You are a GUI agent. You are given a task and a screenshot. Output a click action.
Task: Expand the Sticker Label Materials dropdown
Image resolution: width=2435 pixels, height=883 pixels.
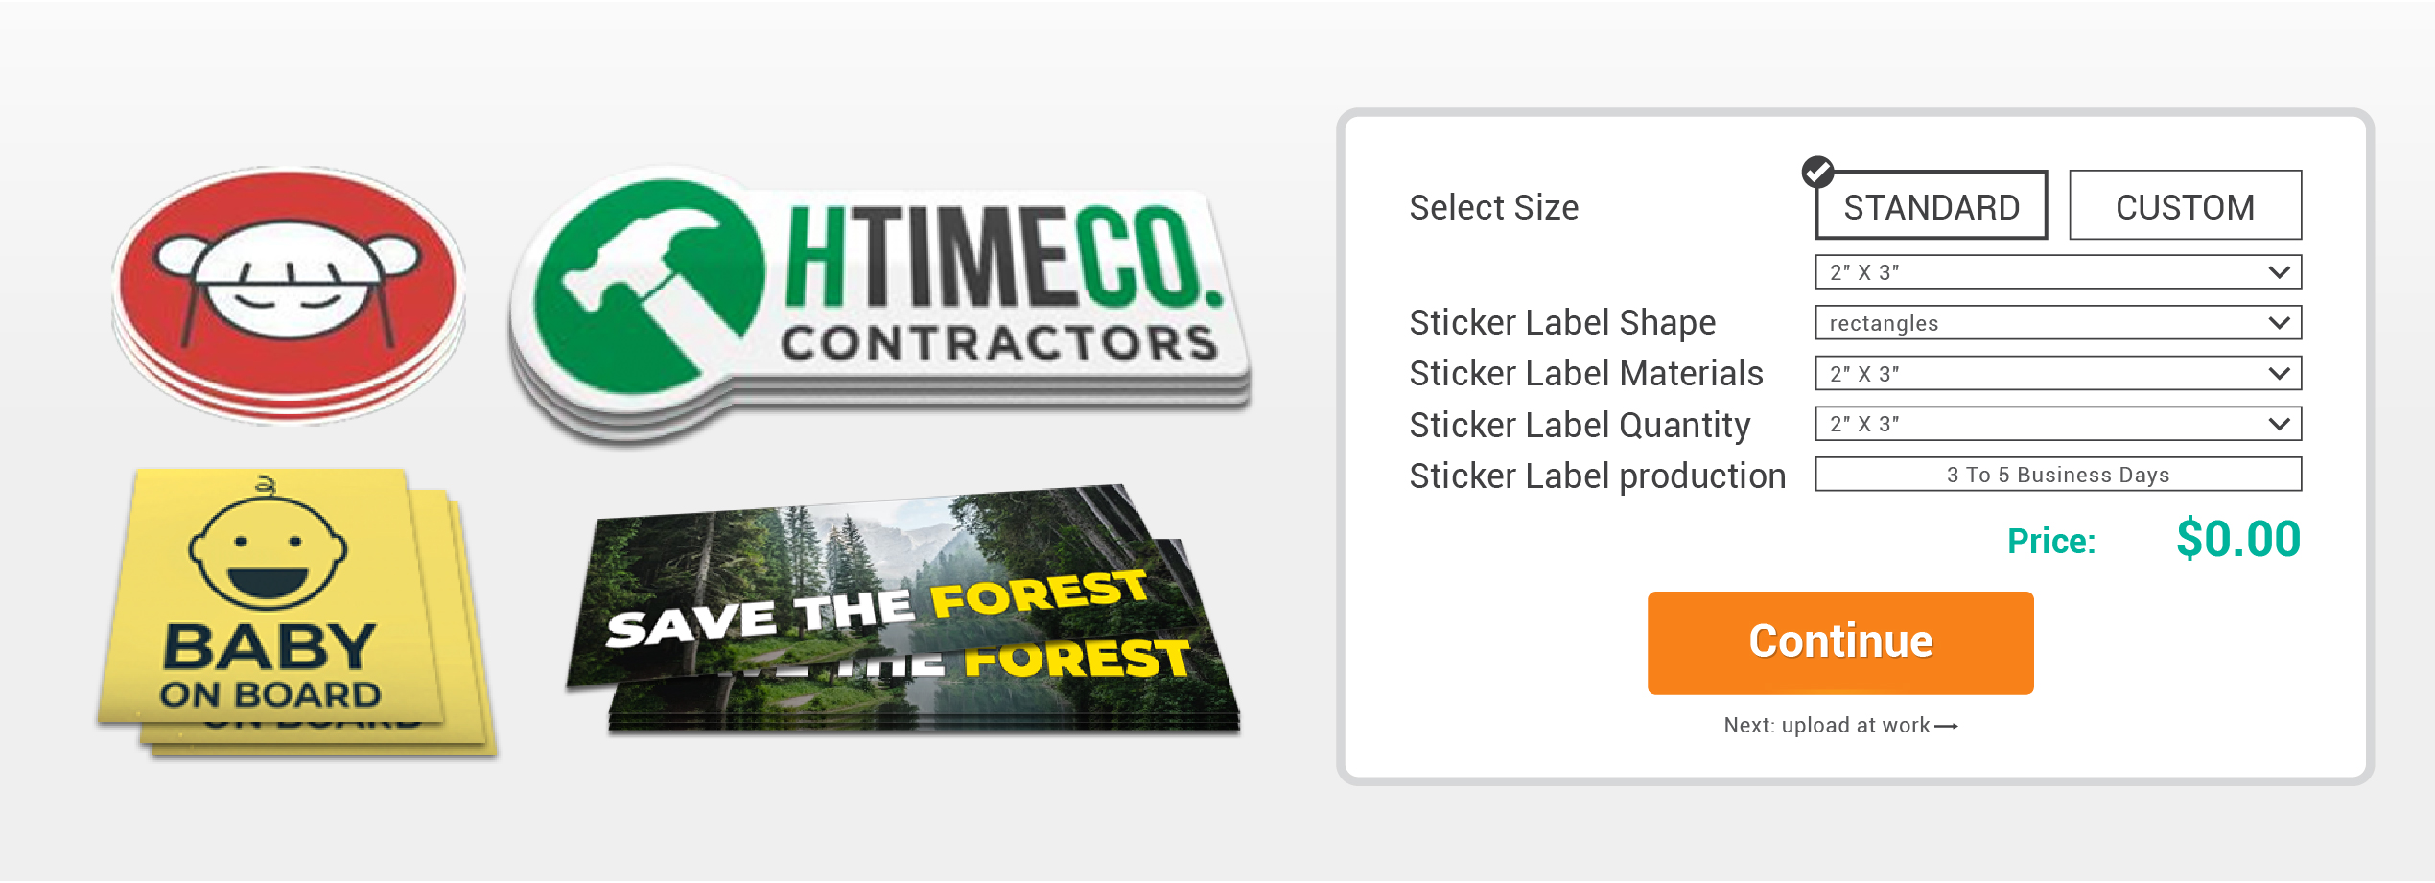coord(2058,374)
